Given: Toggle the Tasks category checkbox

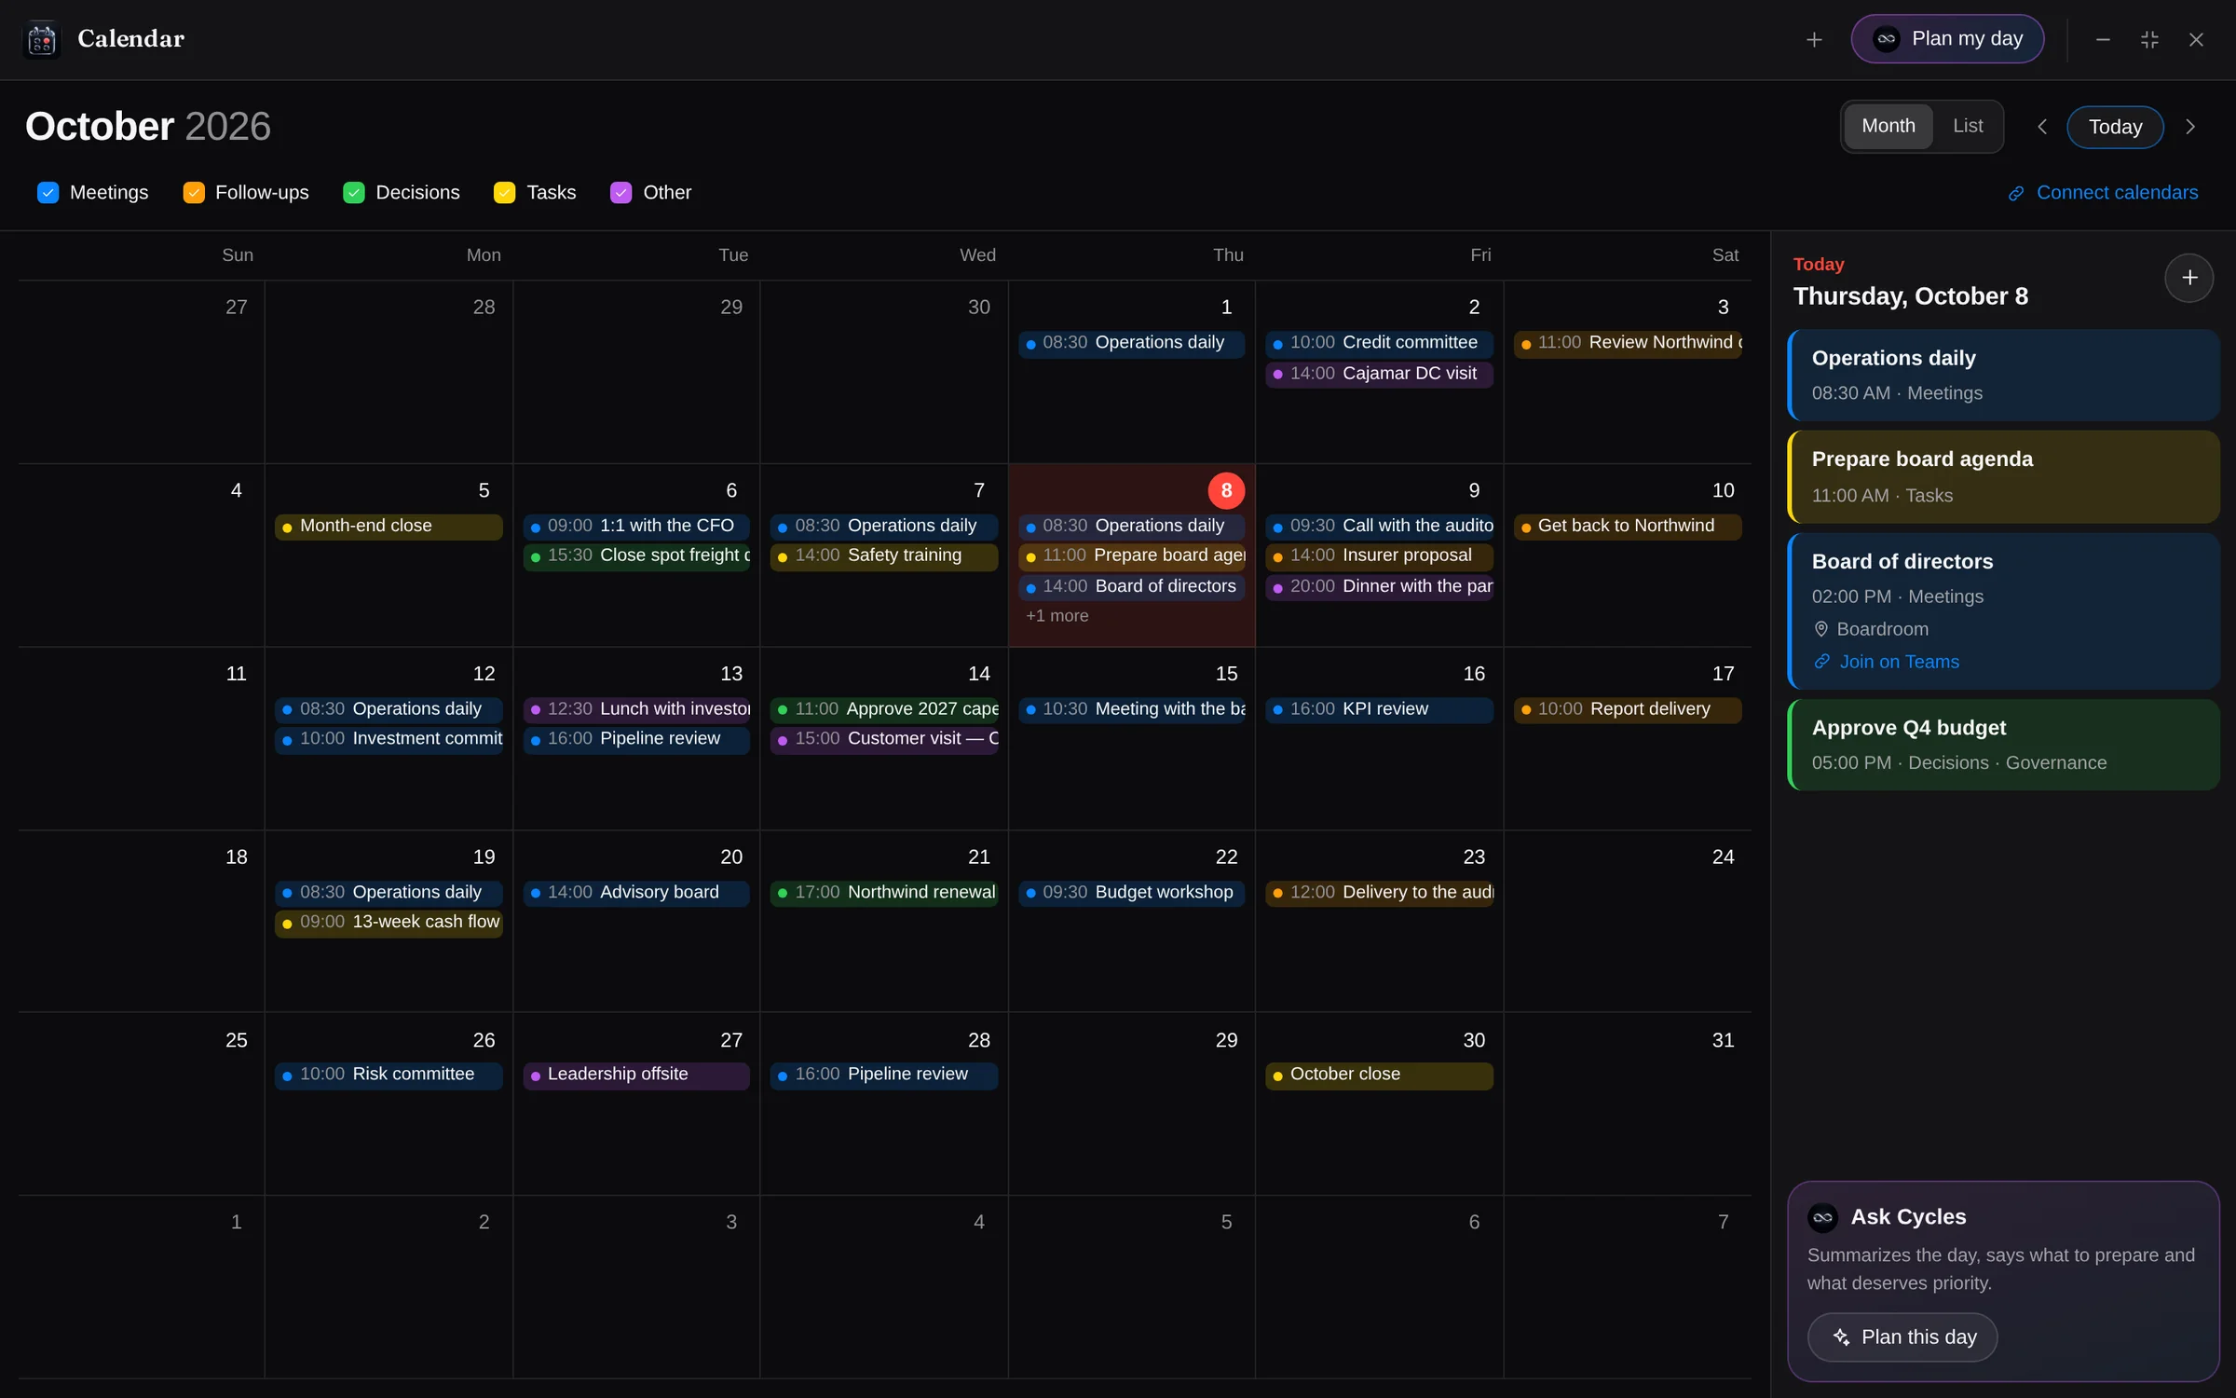Looking at the screenshot, I should (504, 193).
